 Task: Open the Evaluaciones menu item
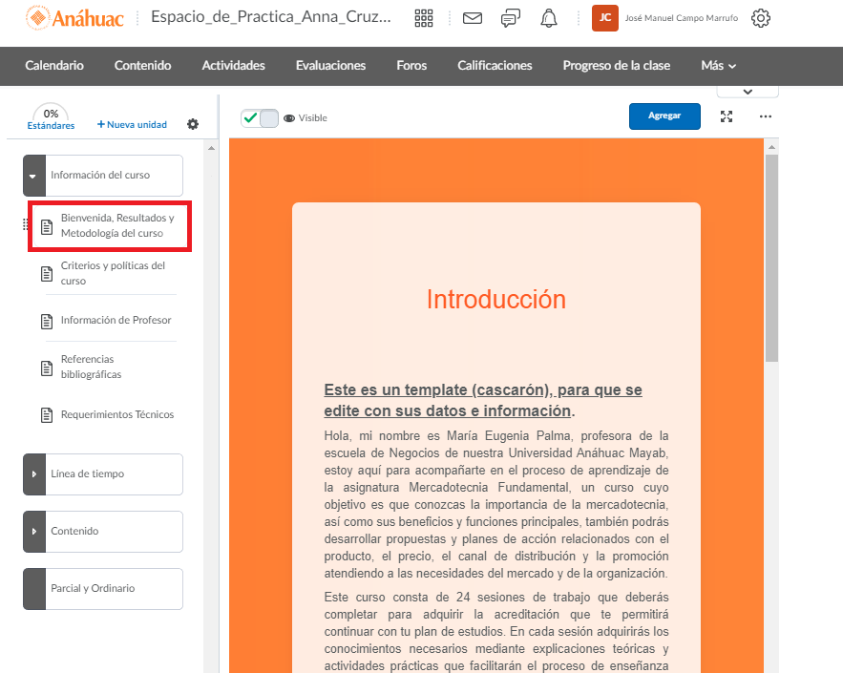click(x=330, y=66)
